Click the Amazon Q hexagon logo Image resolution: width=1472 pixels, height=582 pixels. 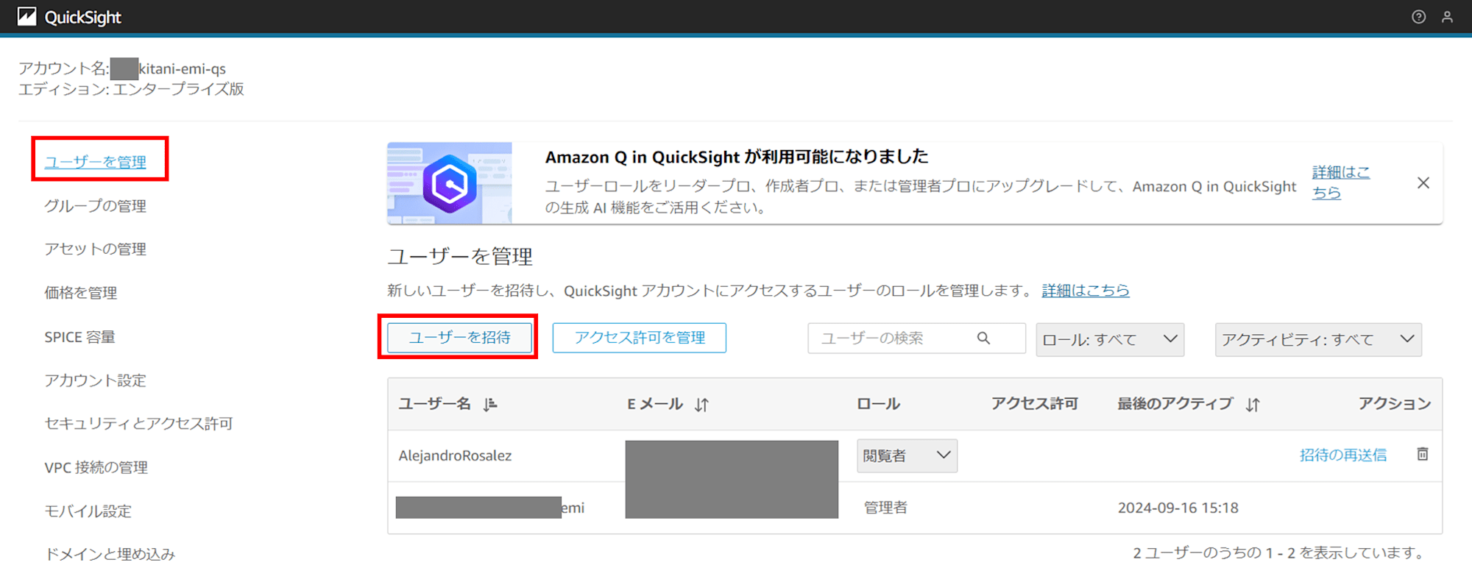pyautogui.click(x=449, y=183)
